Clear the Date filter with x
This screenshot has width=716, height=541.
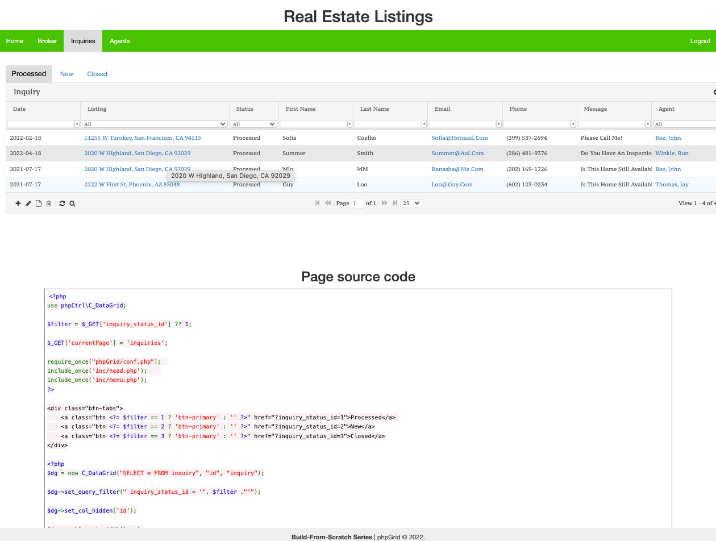pyautogui.click(x=77, y=124)
